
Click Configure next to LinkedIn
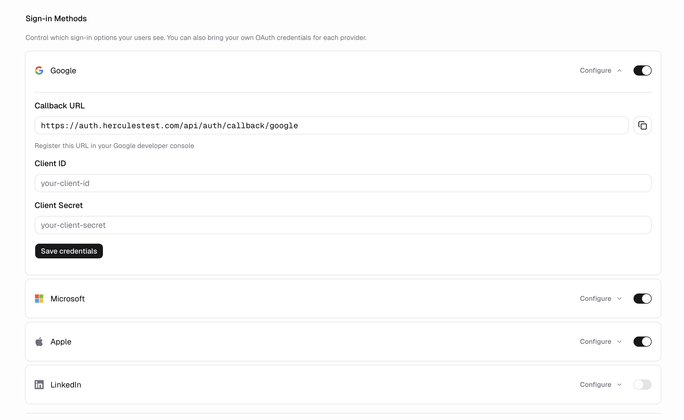point(596,384)
